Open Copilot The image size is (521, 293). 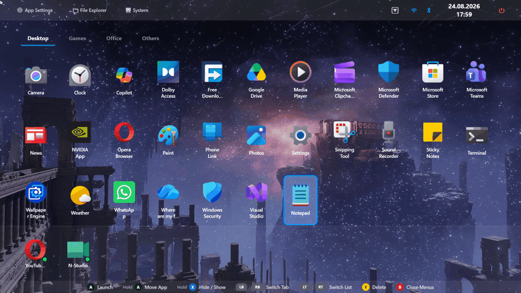124,80
